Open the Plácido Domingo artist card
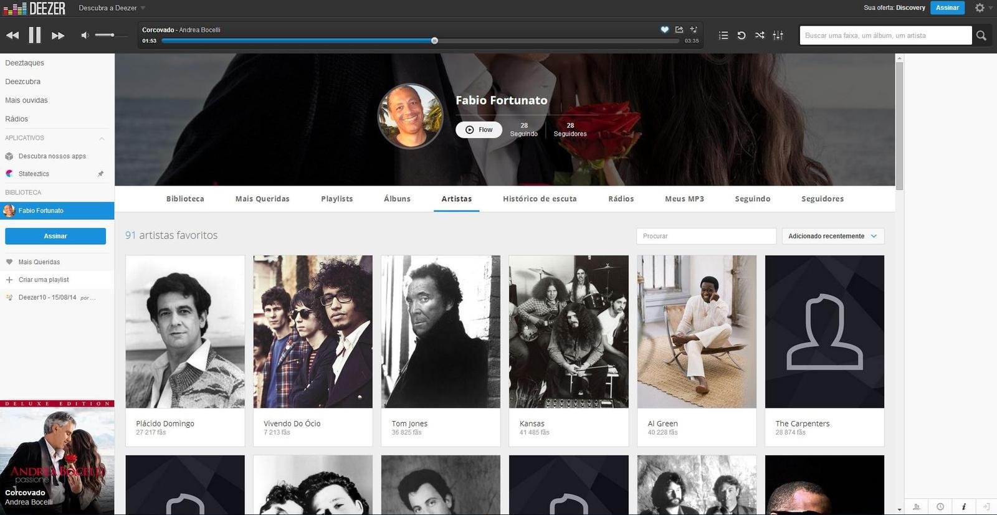The image size is (997, 515). click(x=185, y=351)
